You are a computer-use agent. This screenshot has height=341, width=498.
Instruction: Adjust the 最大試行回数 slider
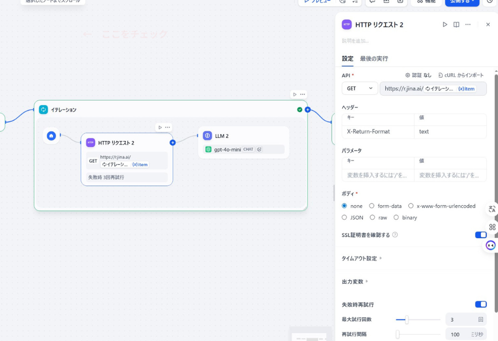[407, 319]
